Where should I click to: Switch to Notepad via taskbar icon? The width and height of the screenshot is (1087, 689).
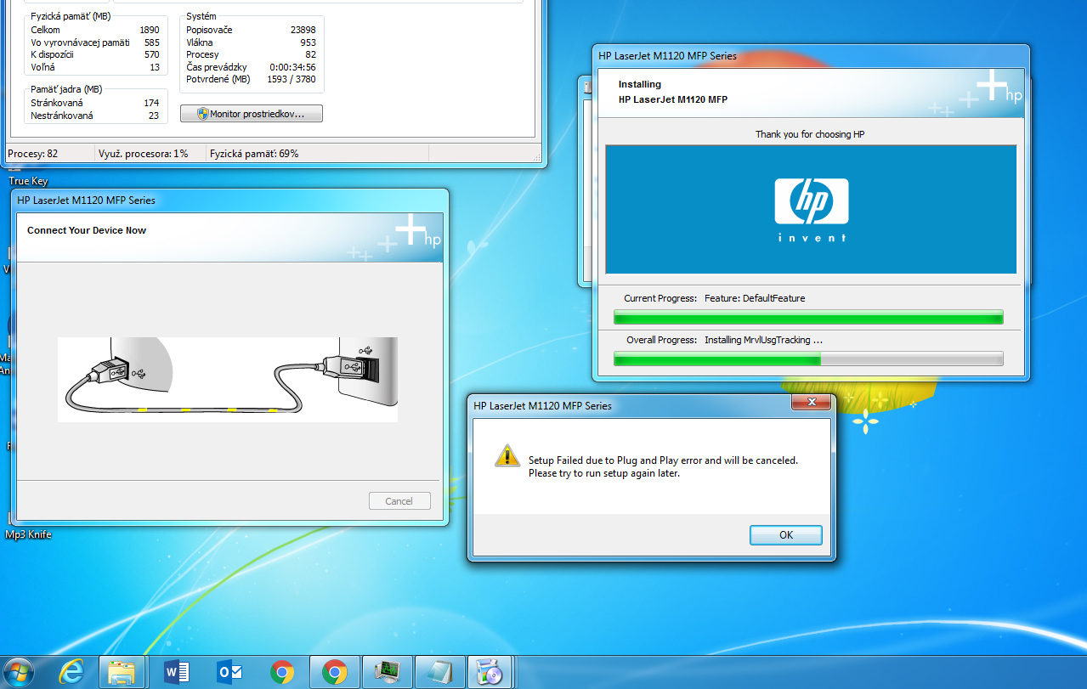439,672
